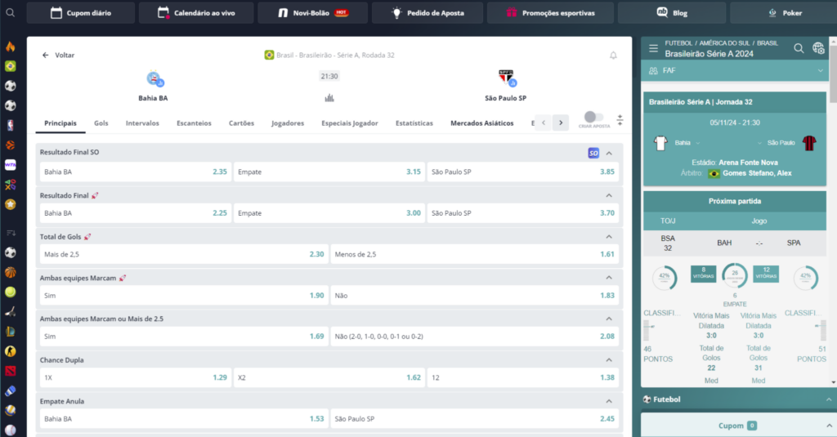The image size is (837, 437).
Task: Switch to the Intervalos tab
Action: click(142, 123)
